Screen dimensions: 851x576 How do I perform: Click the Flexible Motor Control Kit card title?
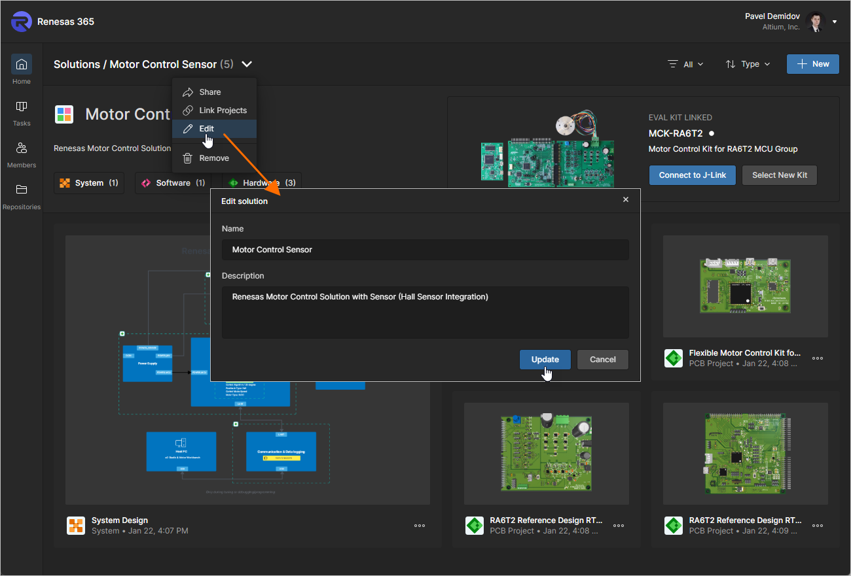745,353
